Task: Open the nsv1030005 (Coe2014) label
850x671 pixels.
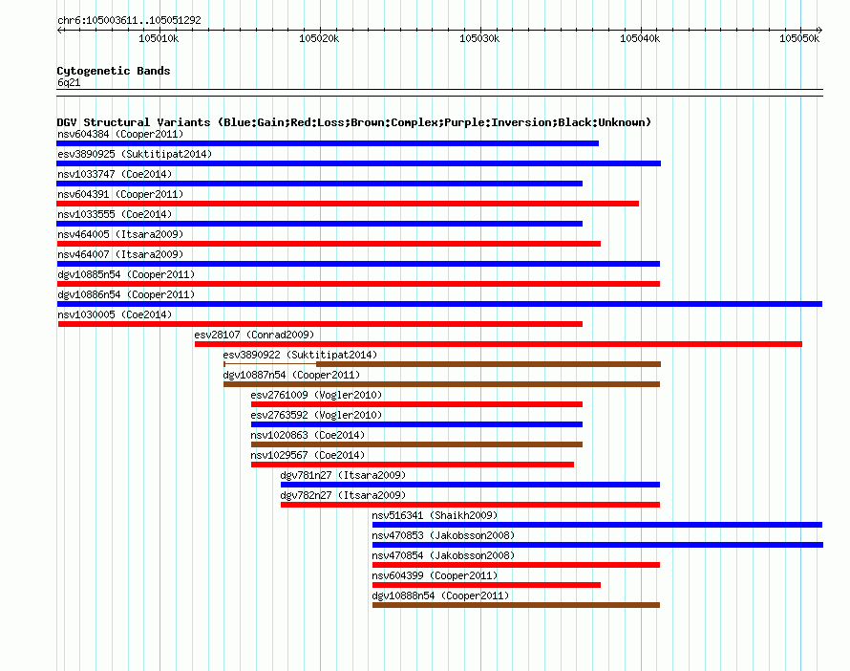Action: pyautogui.click(x=115, y=314)
